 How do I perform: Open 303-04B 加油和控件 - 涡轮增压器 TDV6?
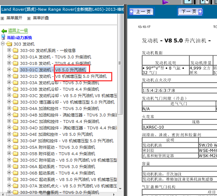[x=69, y=115]
